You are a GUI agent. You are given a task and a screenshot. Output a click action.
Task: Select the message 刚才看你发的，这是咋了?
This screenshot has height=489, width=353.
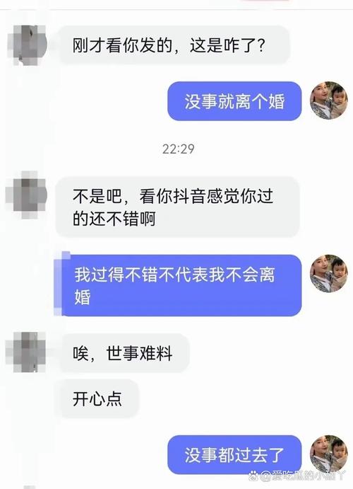(x=174, y=45)
